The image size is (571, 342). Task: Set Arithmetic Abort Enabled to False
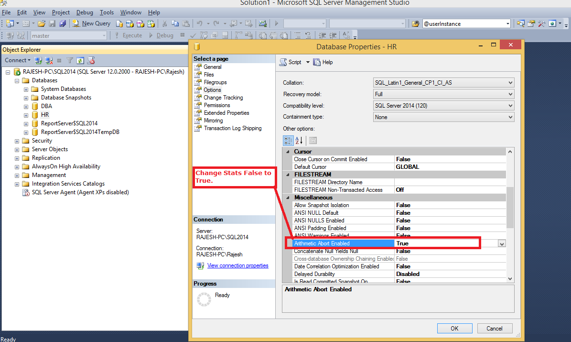click(x=501, y=243)
